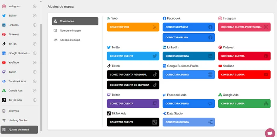Add Google Ads via sidebar plus icon
277x137 pixels.
pos(35,91)
